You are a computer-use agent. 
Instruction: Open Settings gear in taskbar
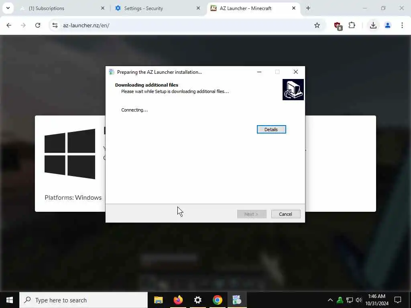pos(197,300)
